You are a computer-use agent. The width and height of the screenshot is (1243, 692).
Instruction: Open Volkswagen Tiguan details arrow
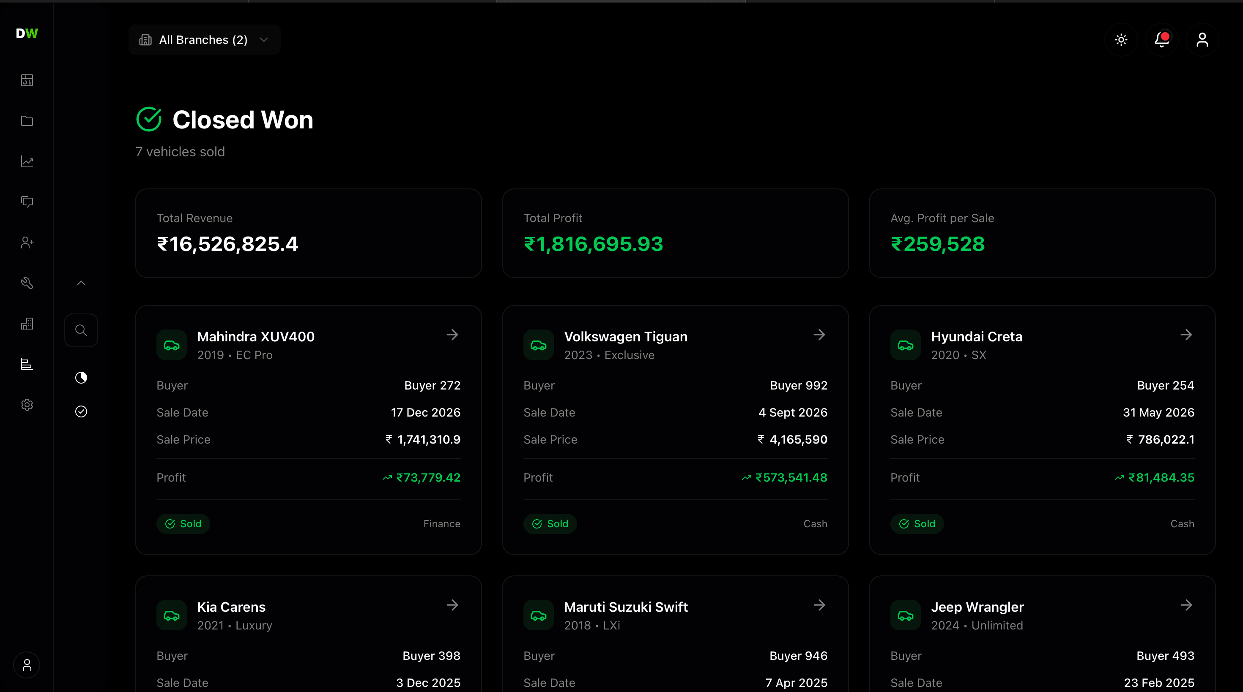(819, 335)
